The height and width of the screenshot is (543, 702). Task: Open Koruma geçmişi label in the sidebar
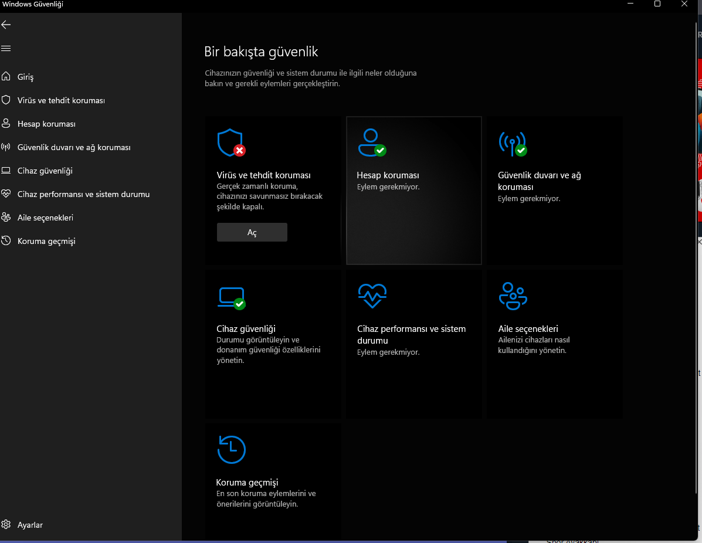tap(46, 241)
